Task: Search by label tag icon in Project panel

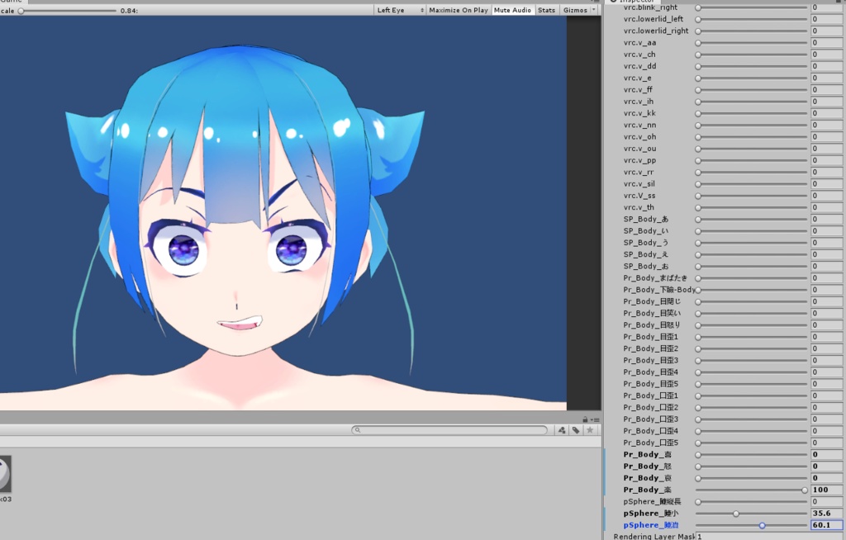Action: (576, 430)
